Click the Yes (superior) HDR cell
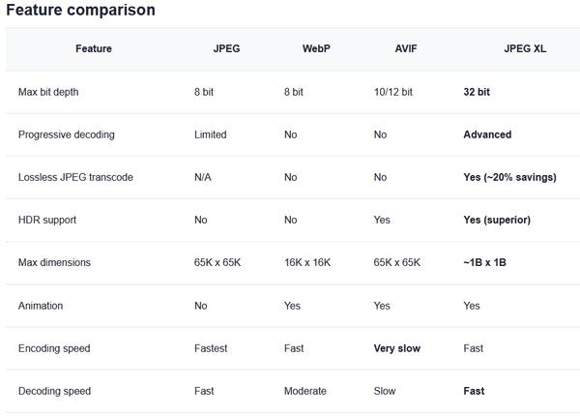The width and height of the screenshot is (580, 416). pos(497,220)
